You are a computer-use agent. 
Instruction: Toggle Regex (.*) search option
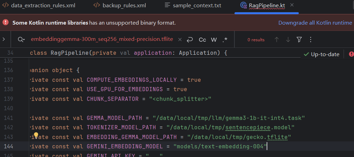pyautogui.click(x=225, y=40)
